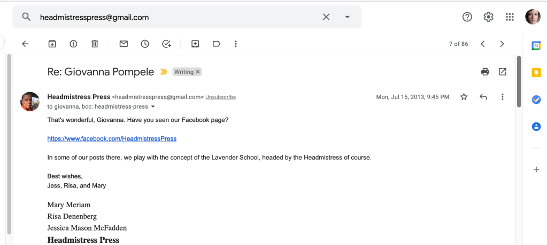Image resolution: width=547 pixels, height=245 pixels.
Task: Toggle the yellow importance marker
Action: tap(164, 72)
